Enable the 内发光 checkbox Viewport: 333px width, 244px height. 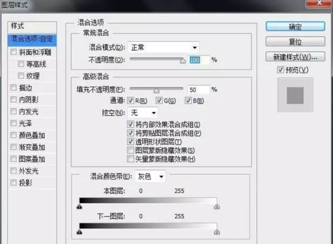[x=13, y=111]
